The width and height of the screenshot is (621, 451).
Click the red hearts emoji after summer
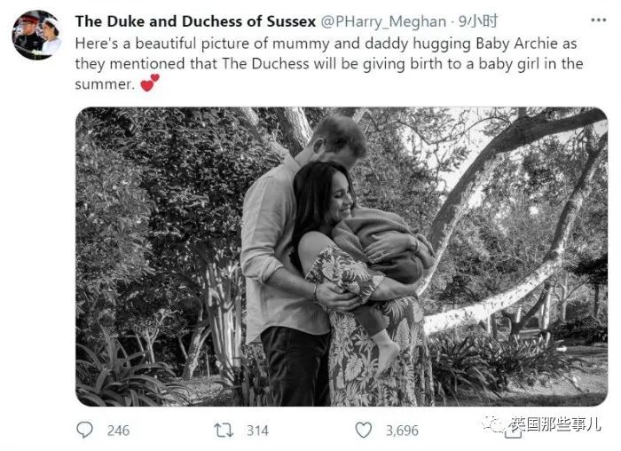[151, 83]
